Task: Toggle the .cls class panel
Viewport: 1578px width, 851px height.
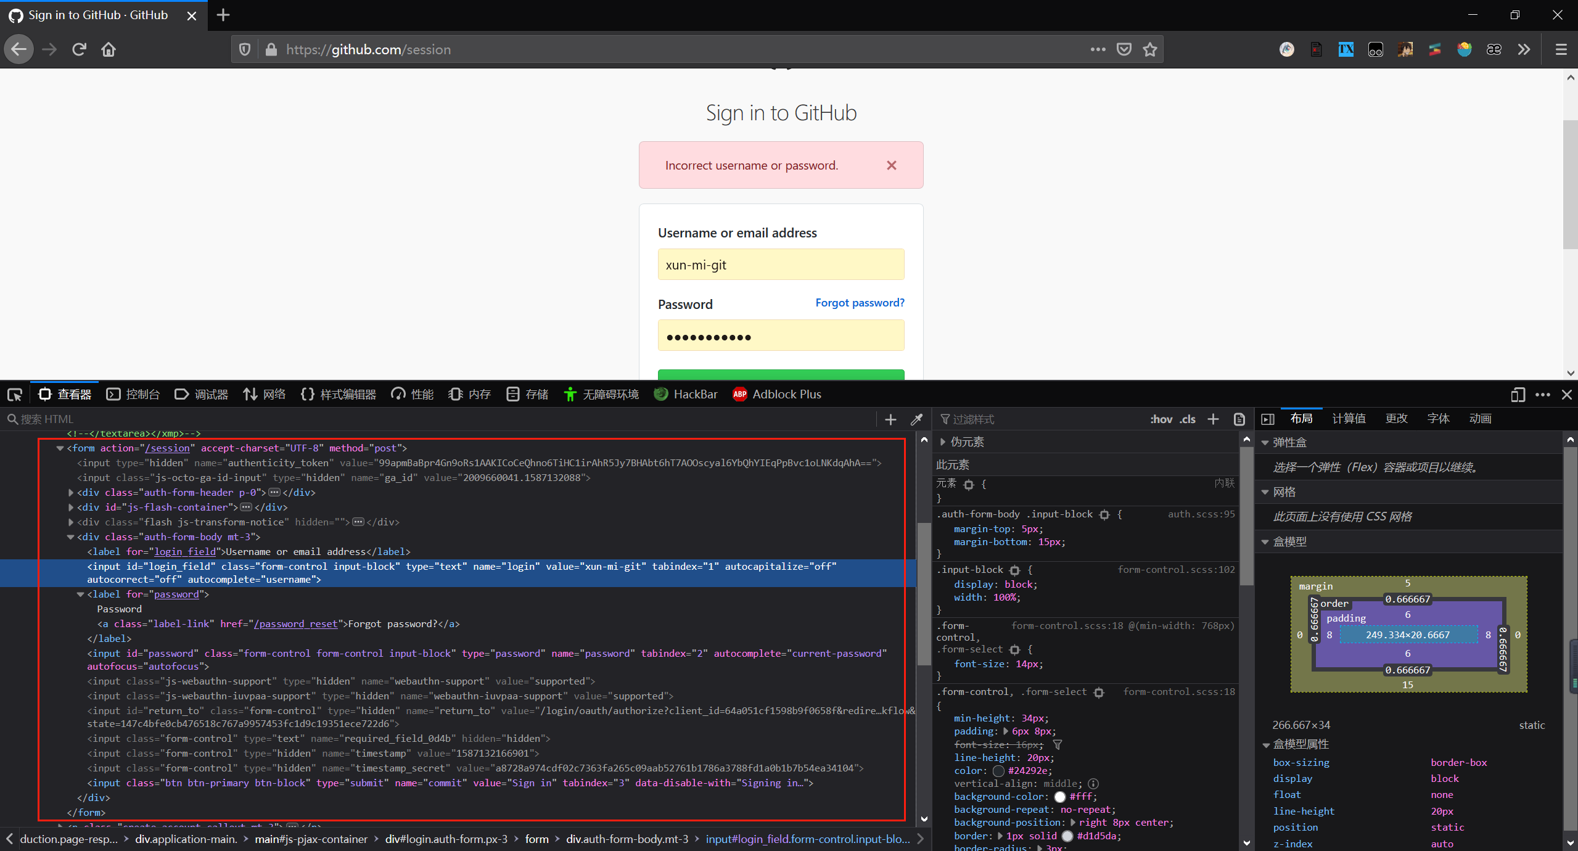Action: pyautogui.click(x=1188, y=419)
